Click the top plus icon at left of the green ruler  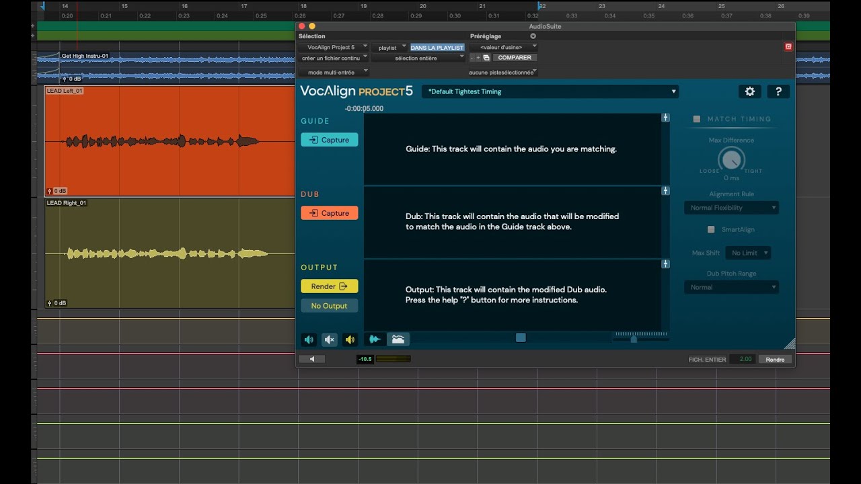(x=33, y=26)
